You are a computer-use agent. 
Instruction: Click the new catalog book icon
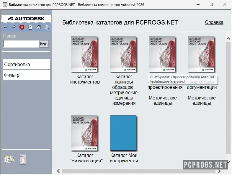point(10,159)
